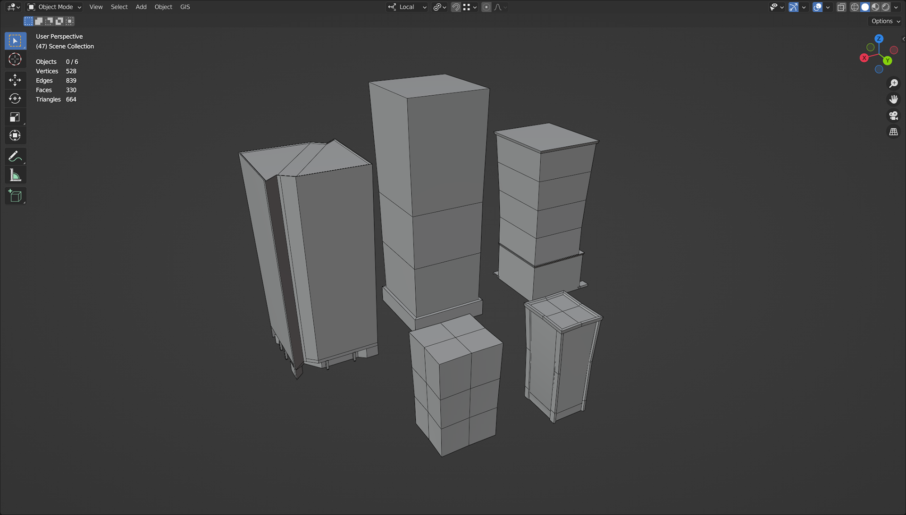The image size is (906, 515).
Task: Toggle viewport overlays
Action: [818, 7]
